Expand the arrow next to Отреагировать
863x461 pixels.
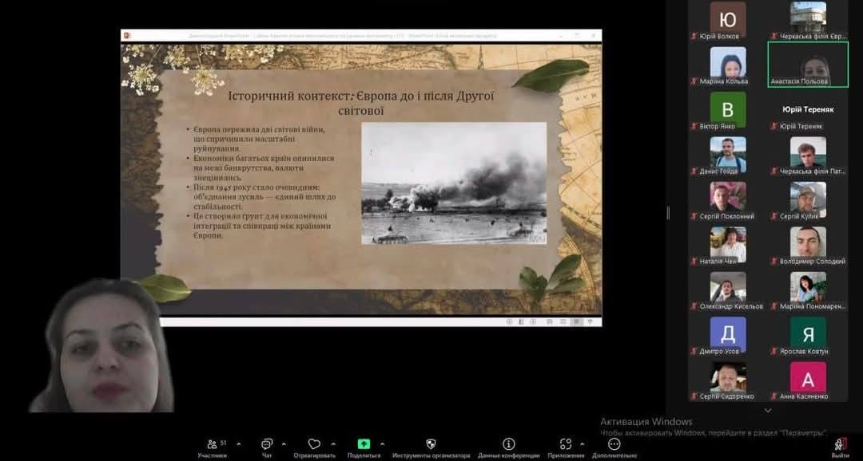(332, 443)
